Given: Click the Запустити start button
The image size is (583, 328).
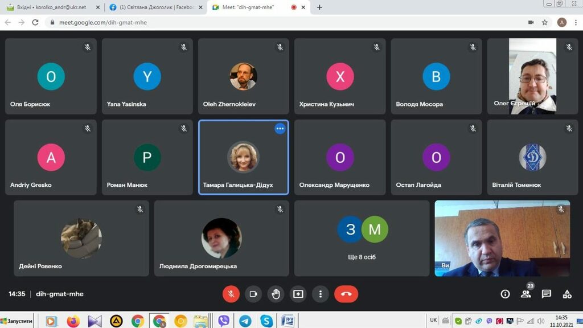Looking at the screenshot, I should tap(17, 321).
